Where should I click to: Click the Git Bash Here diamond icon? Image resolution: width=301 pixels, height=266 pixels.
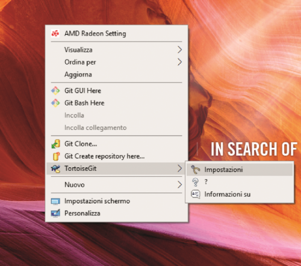pos(55,103)
